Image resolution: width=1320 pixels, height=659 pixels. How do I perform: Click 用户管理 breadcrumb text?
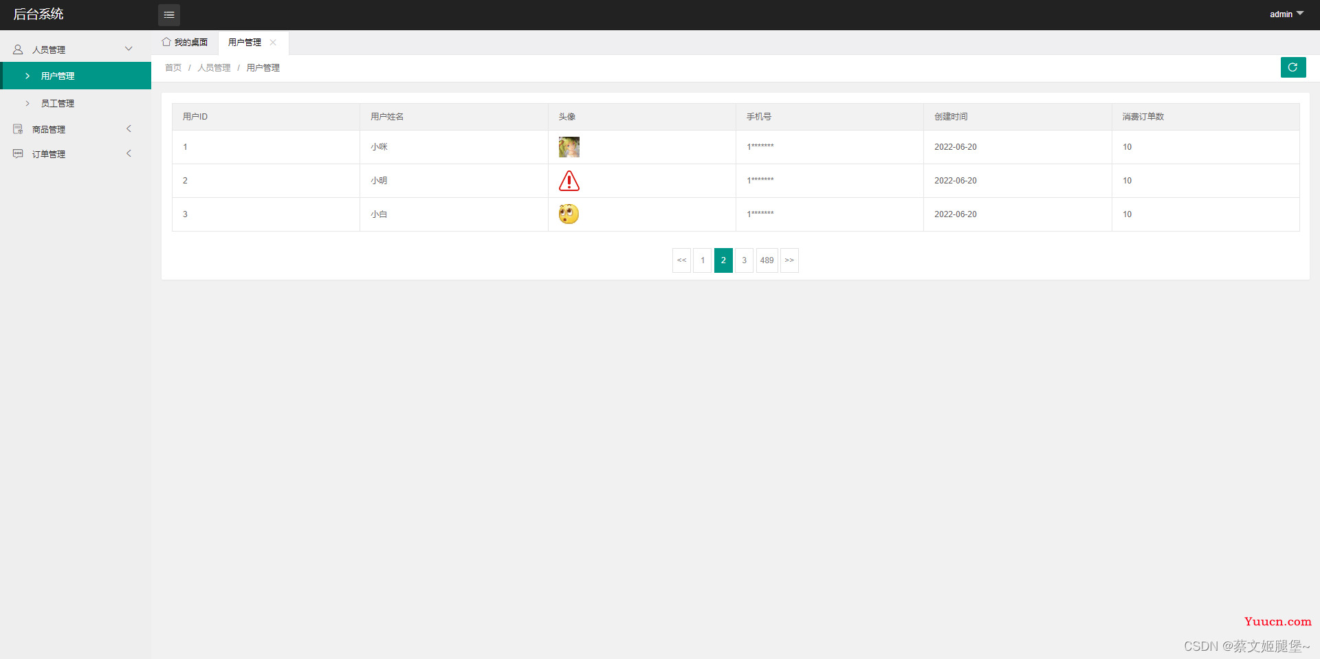point(263,67)
